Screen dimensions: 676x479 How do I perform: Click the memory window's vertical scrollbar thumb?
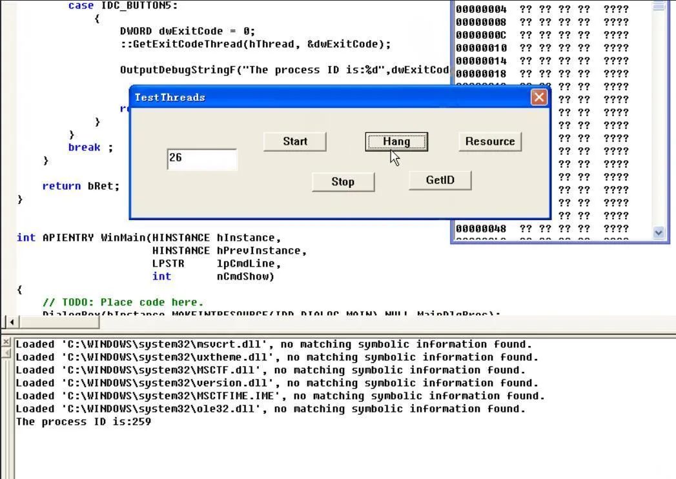659,6
